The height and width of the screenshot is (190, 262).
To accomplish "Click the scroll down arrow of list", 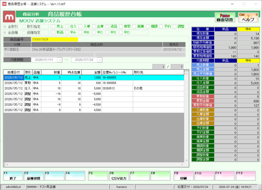I will [x=187, y=160].
